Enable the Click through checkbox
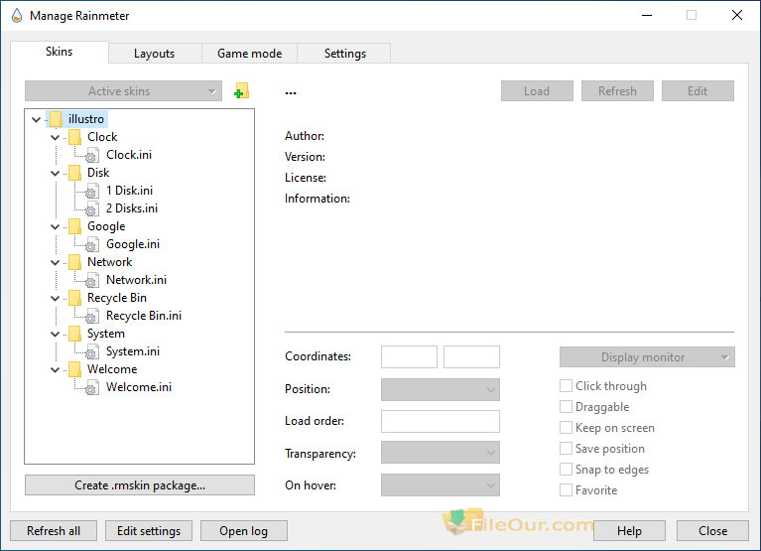The height and width of the screenshot is (551, 761). (566, 386)
